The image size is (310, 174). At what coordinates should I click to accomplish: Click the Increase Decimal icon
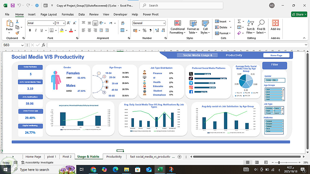(x=157, y=30)
